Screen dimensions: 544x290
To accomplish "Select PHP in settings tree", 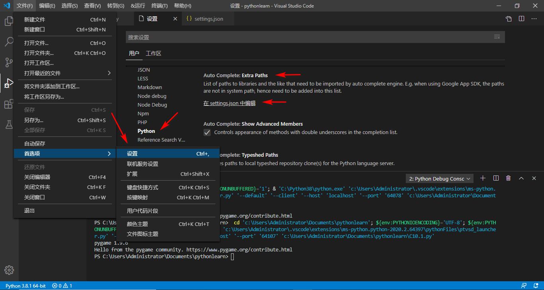I will (142, 122).
